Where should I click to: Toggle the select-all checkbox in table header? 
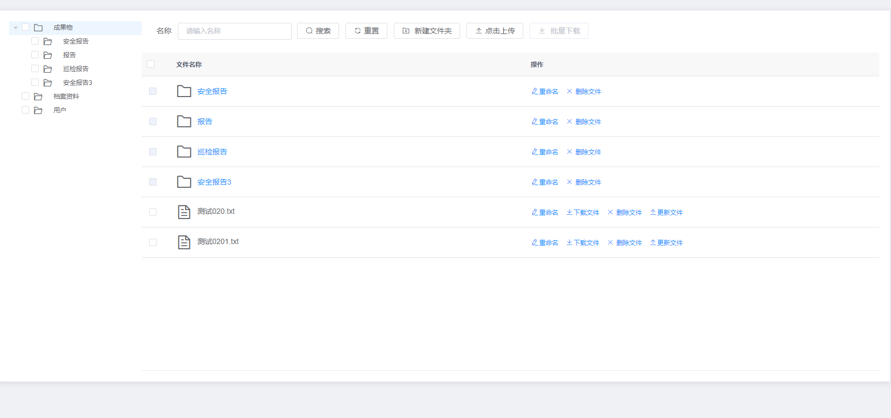tap(151, 64)
